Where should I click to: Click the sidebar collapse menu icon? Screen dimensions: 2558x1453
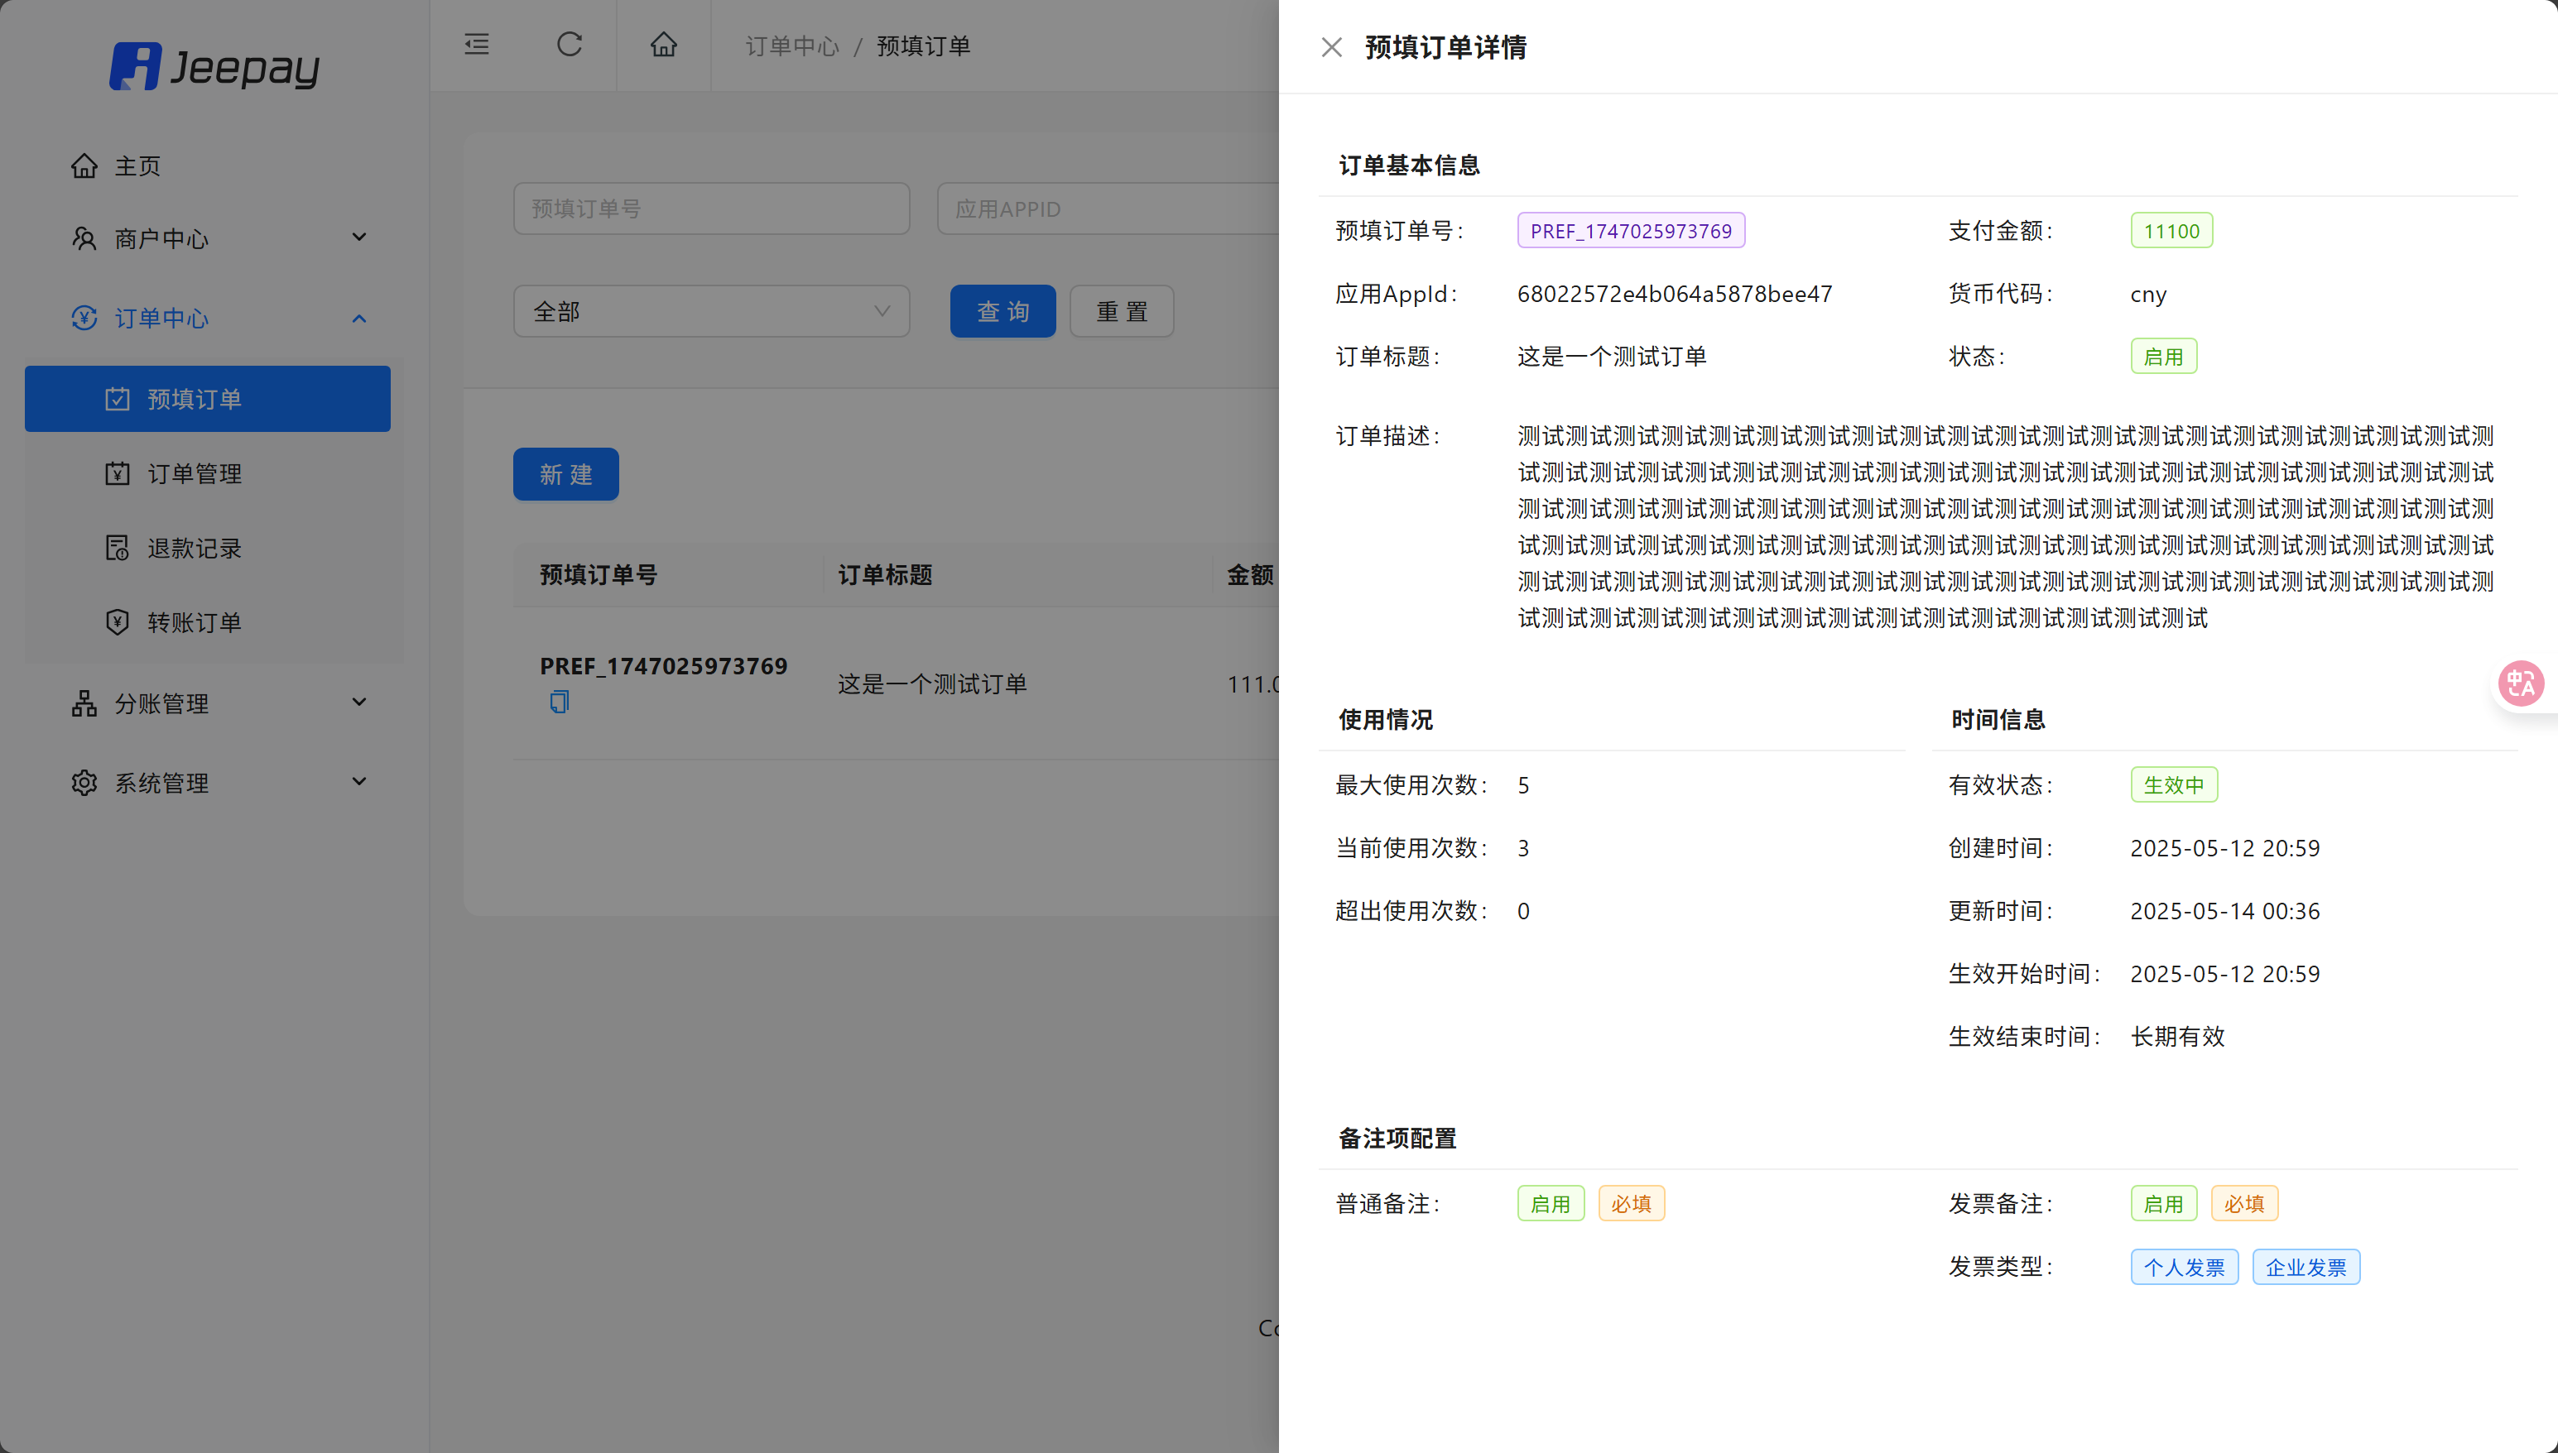[x=476, y=45]
